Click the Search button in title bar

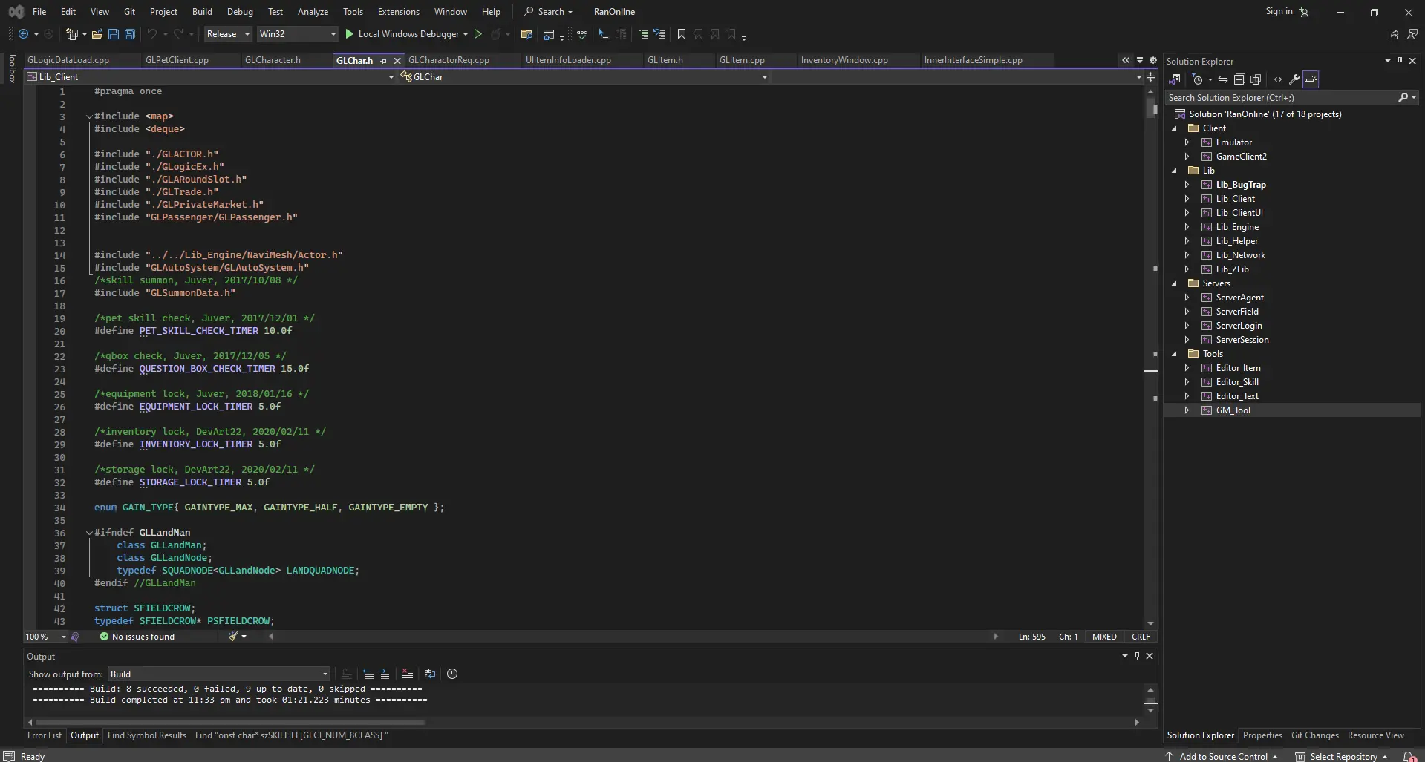pos(548,12)
